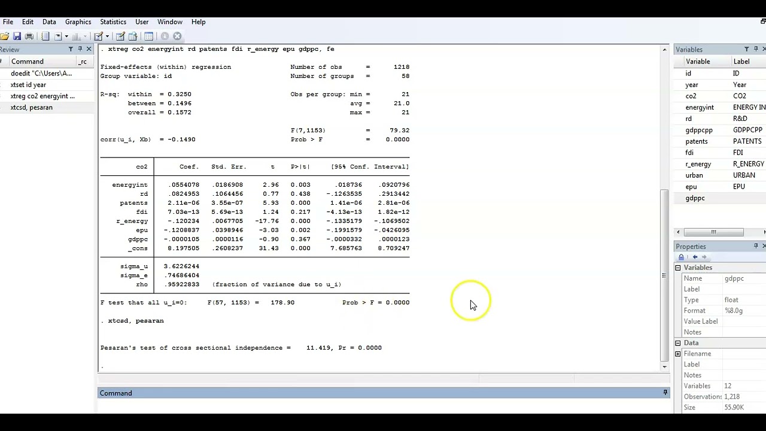Collapse the Data properties section
Viewport: 766px width, 431px height.
678,343
